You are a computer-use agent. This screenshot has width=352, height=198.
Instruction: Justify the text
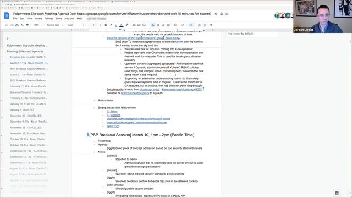(x=168, y=25)
